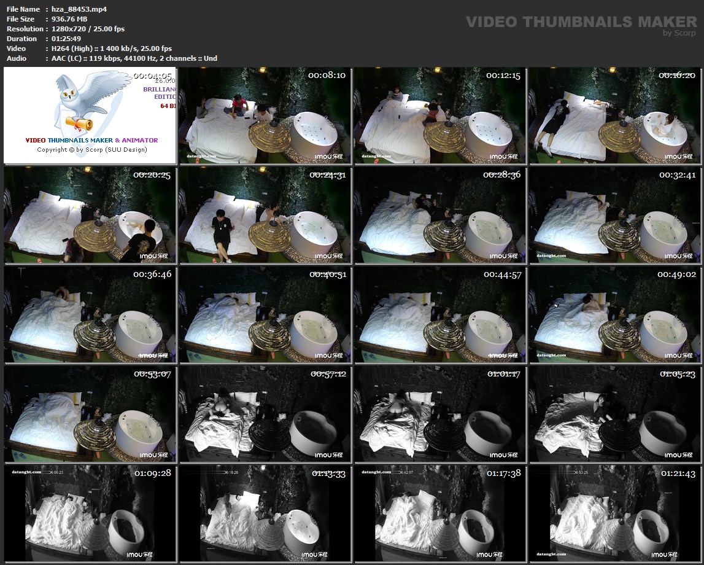
Task: Click the 'Copyright © by Scorp (SUU Design)' text
Action: click(x=92, y=150)
